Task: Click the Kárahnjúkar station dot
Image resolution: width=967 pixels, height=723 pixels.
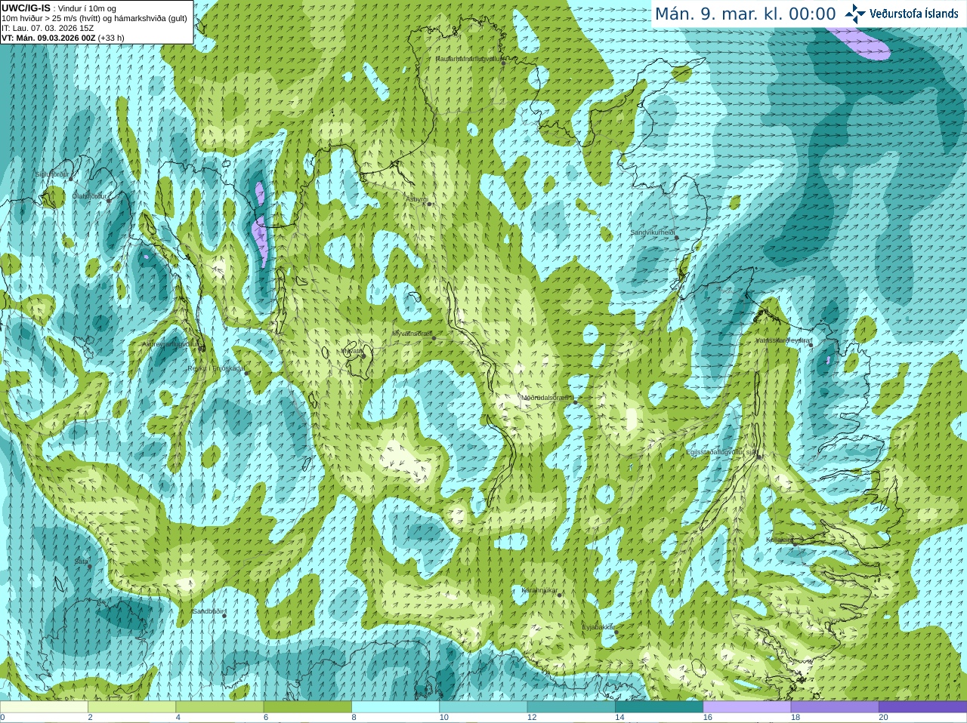Action: (560, 595)
